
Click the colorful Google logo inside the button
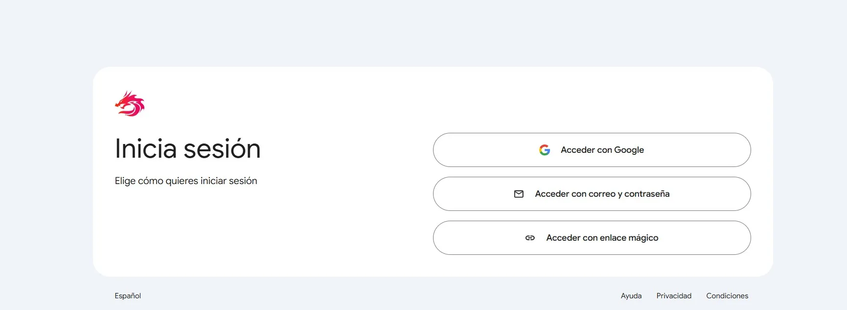coord(544,150)
